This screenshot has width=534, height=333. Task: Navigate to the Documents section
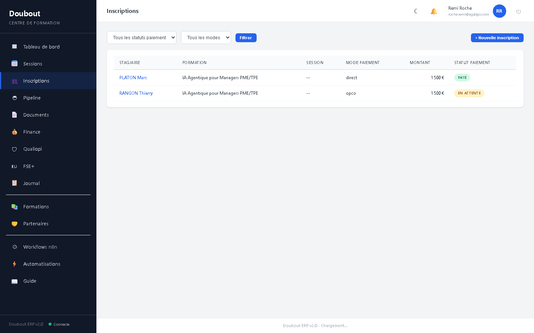[x=36, y=115]
